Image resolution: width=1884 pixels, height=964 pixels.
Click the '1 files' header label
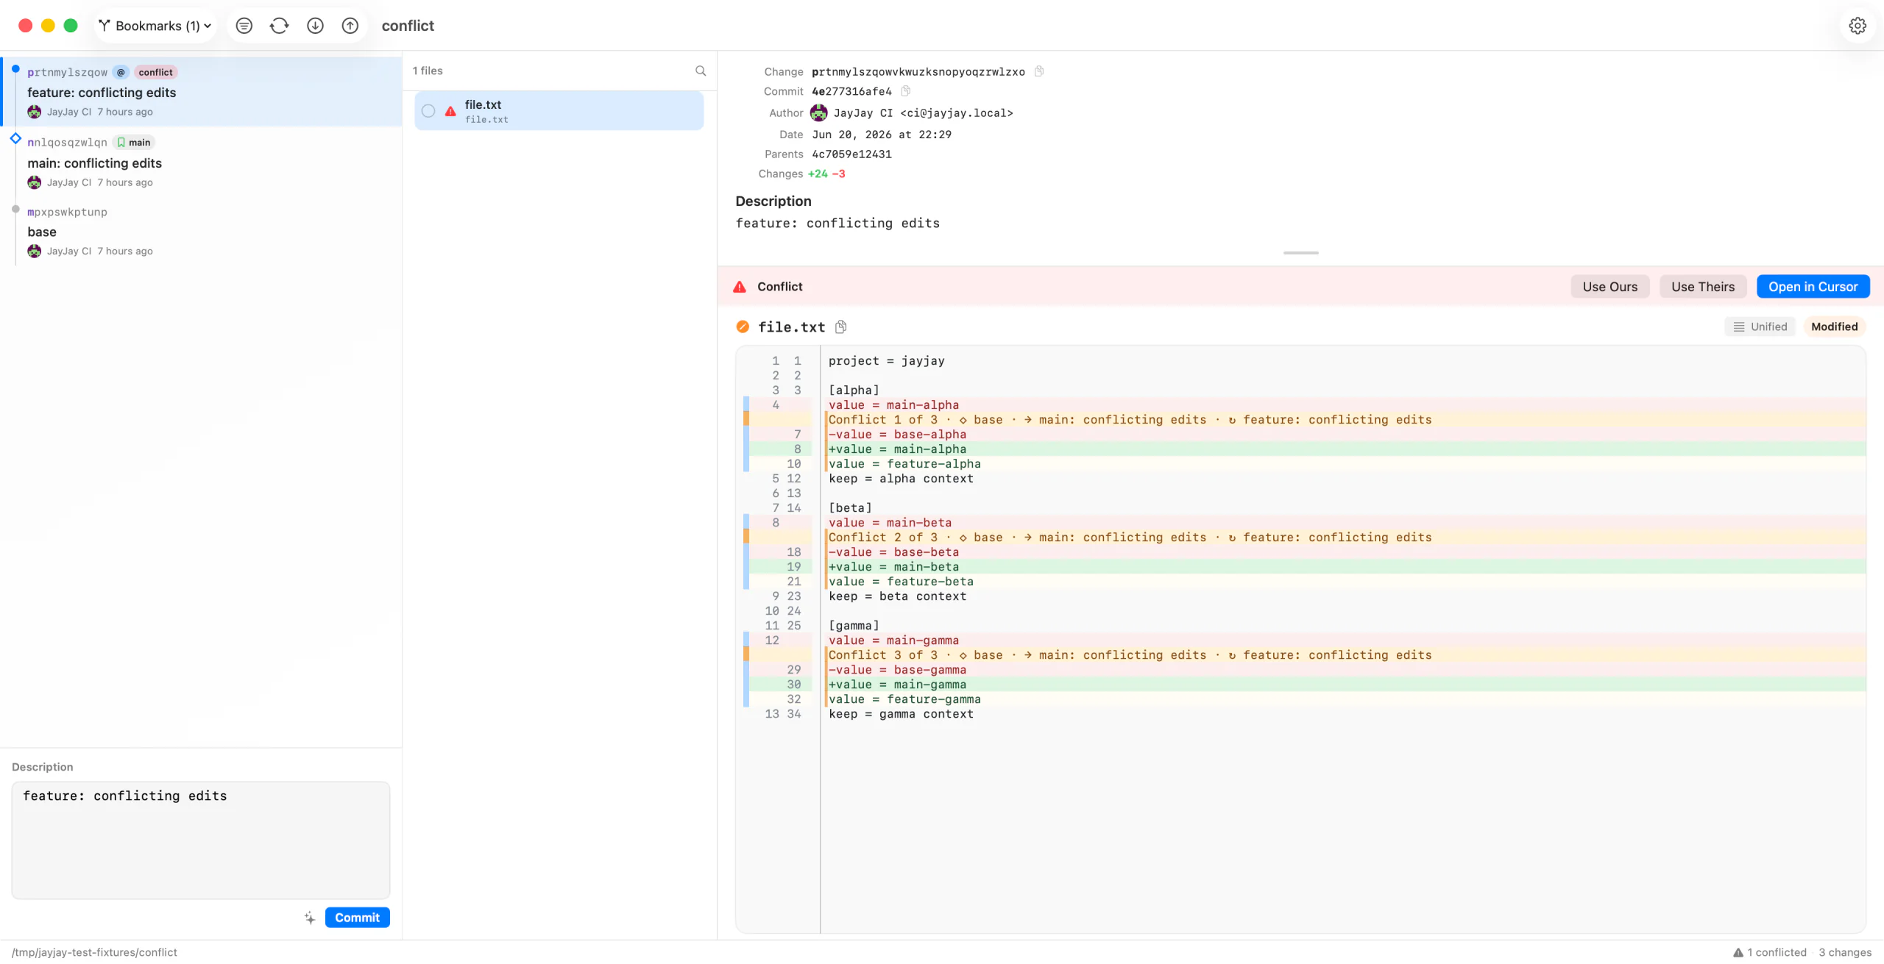428,71
